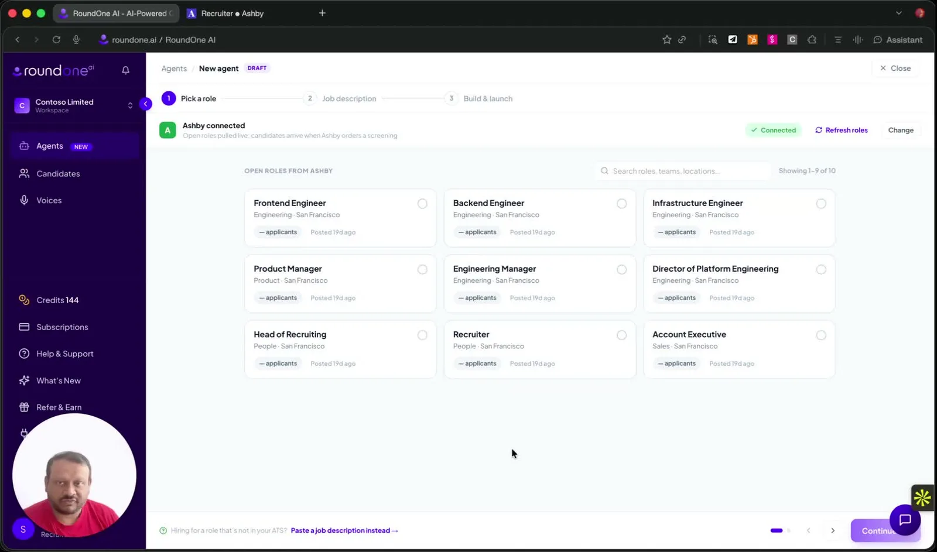Click the gray C browser extension icon
This screenshot has height=552, width=937.
[792, 40]
